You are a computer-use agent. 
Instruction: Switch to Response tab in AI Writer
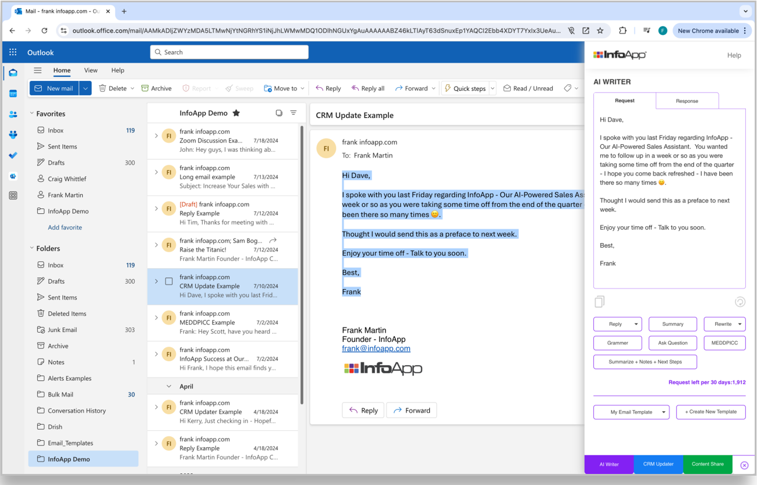pos(687,101)
